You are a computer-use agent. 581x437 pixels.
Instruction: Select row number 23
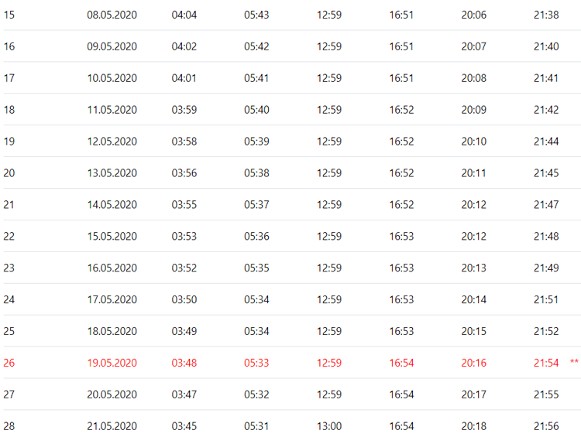pos(9,268)
